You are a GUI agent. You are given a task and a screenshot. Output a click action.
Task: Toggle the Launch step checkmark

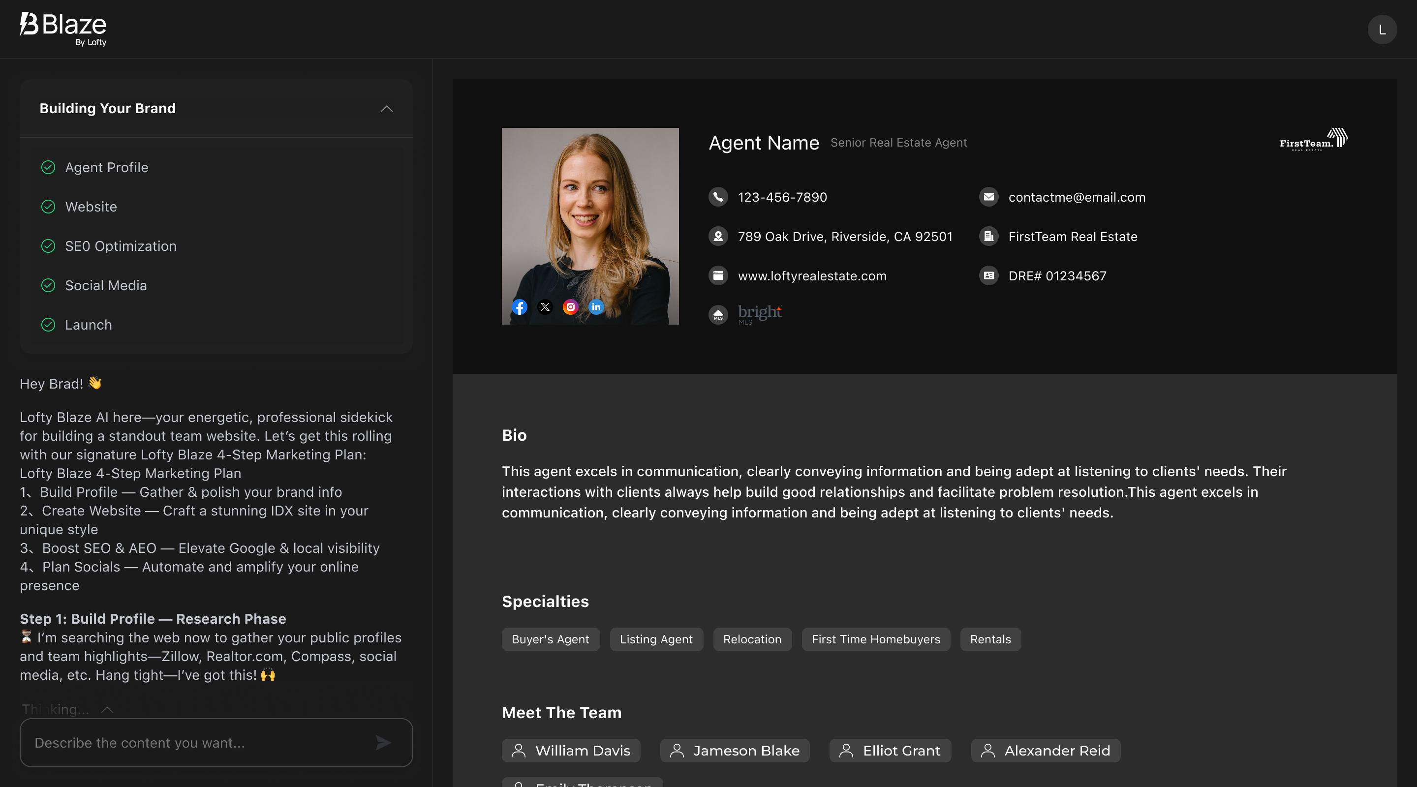[48, 325]
